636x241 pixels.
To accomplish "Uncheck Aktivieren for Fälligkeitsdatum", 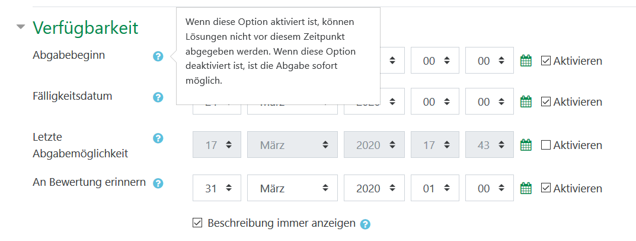I will pyautogui.click(x=546, y=102).
